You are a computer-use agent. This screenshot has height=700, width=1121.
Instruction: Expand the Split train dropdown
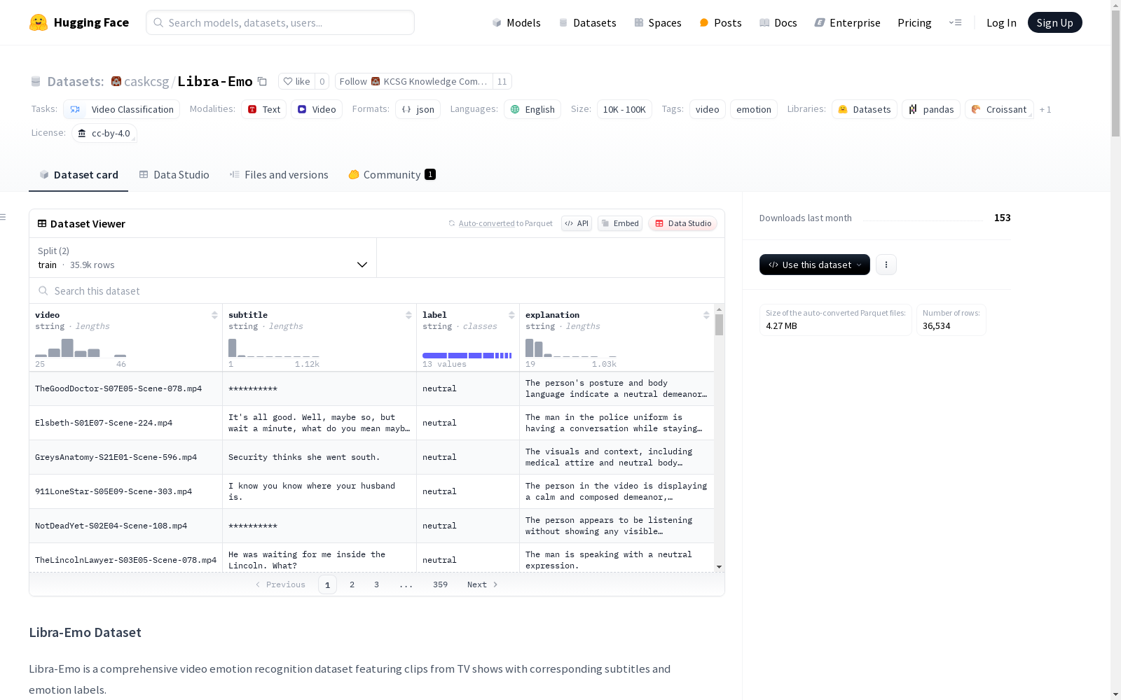pos(202,258)
